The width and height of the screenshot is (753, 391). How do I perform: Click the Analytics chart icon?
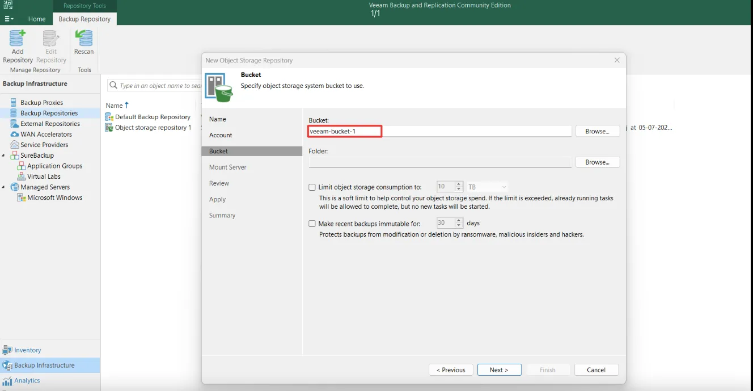(x=7, y=381)
